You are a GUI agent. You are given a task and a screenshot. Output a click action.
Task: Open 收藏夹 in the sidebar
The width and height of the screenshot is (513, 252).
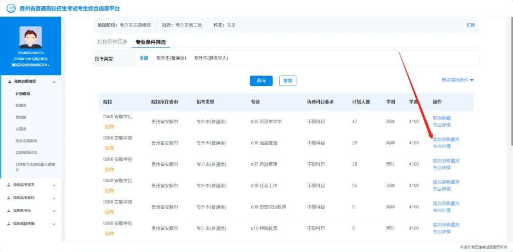pos(21,105)
